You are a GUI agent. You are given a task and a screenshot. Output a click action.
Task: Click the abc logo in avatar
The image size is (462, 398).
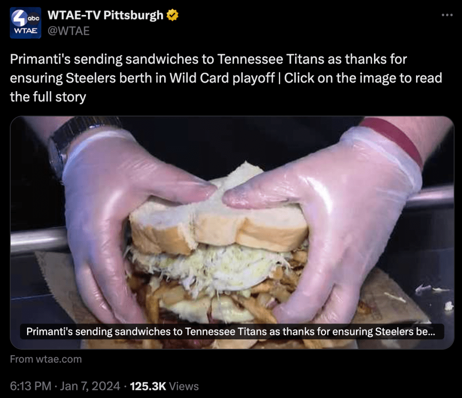tap(33, 18)
